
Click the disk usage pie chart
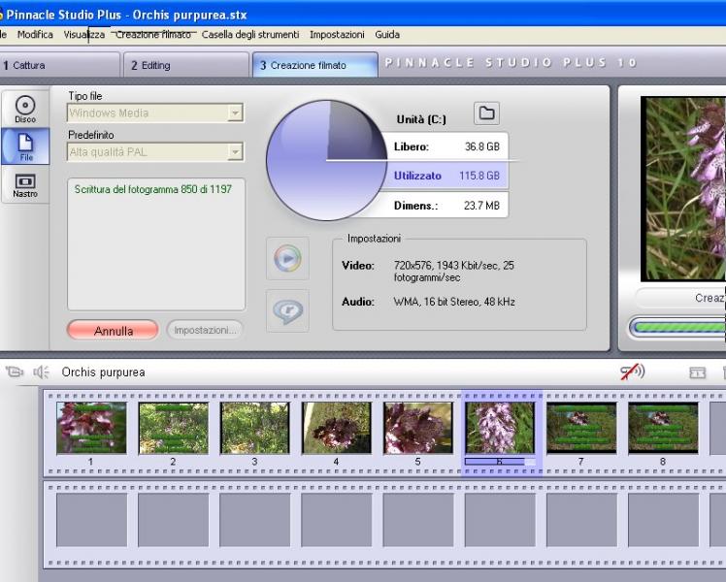327,161
